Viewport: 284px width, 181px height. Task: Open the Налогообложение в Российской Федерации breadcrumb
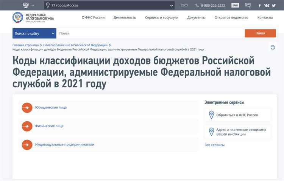(75, 45)
